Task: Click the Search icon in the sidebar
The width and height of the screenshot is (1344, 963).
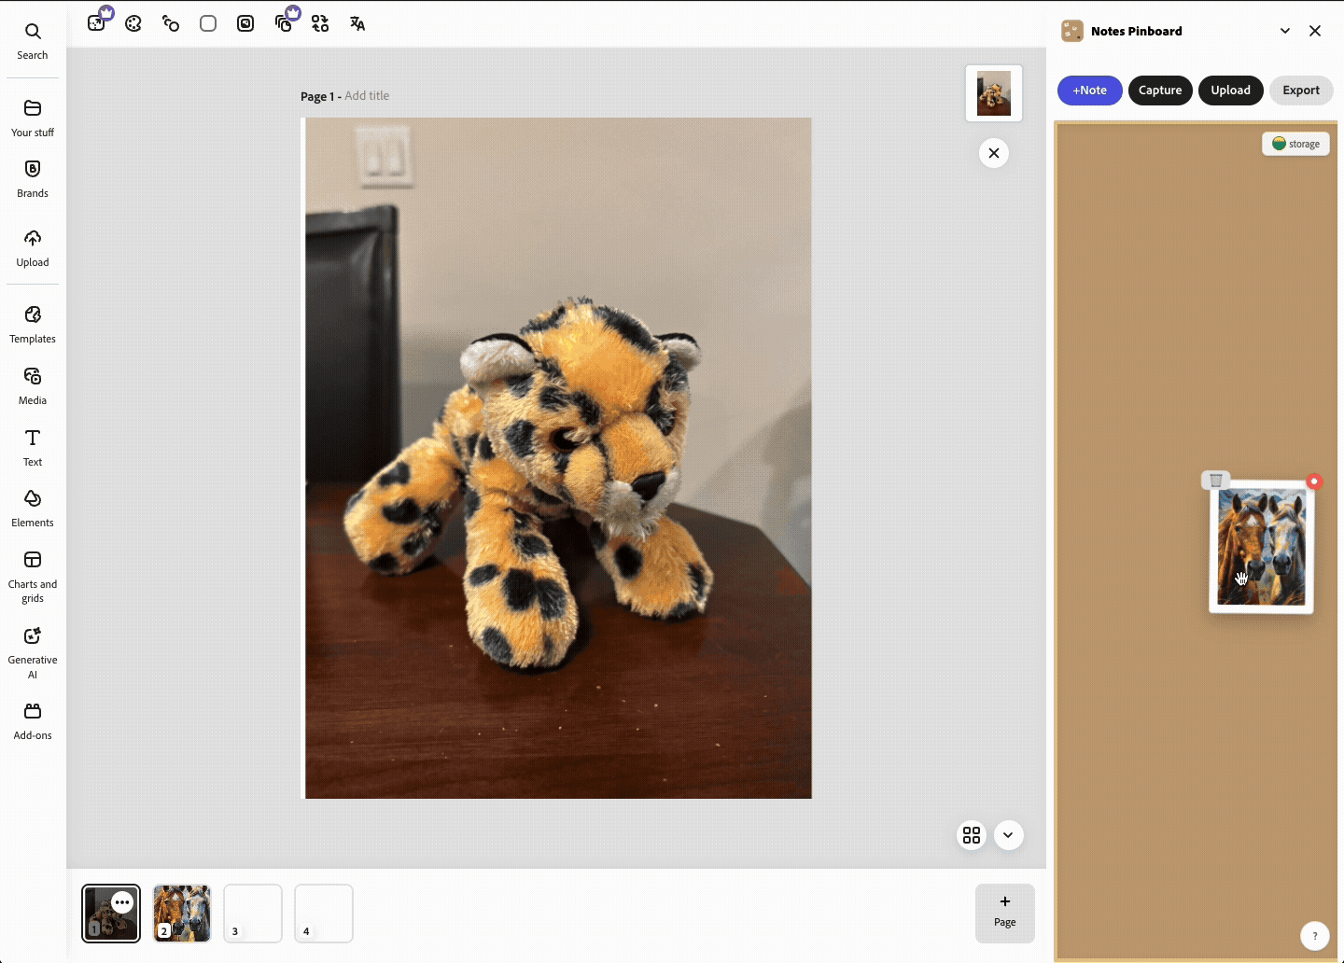Action: [33, 41]
